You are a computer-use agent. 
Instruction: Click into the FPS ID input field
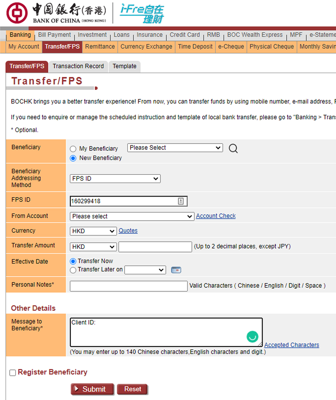[129, 201]
